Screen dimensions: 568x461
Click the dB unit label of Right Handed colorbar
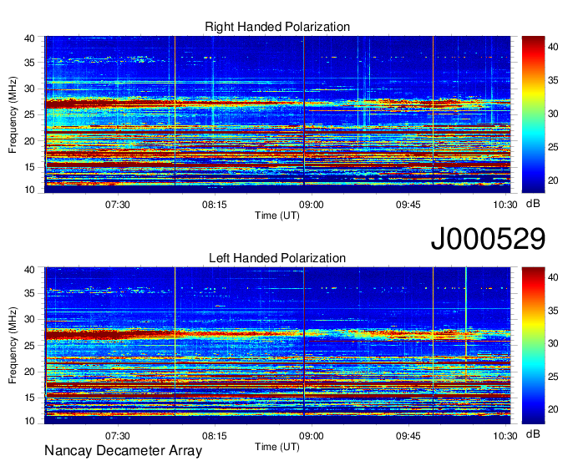tap(533, 204)
